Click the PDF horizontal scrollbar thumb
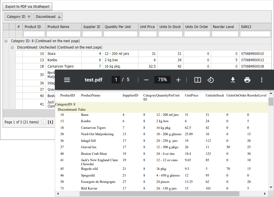Viewport: 274px width, 197px height. [x=159, y=194]
